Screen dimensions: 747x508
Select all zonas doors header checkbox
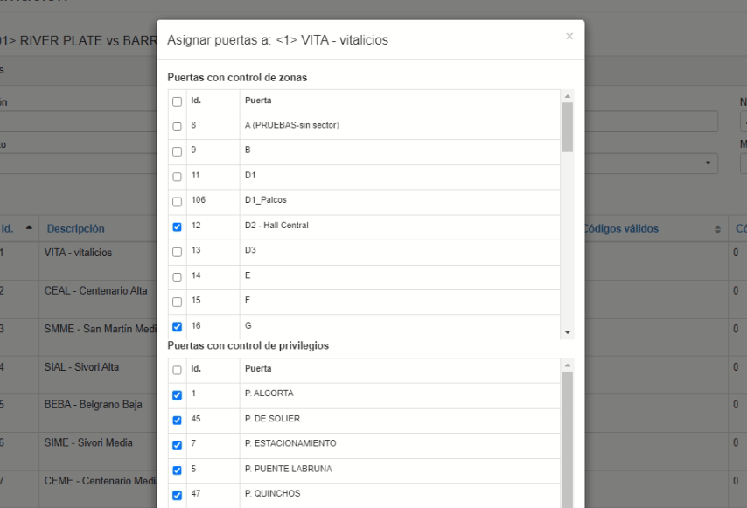178,101
